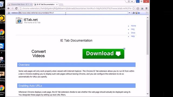Open the Home navigation link

[133, 26]
